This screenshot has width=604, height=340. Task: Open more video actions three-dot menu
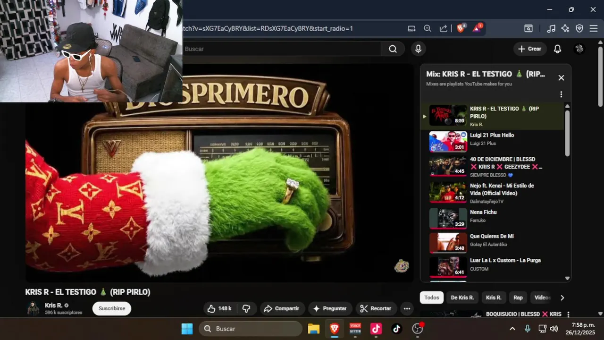(x=407, y=308)
